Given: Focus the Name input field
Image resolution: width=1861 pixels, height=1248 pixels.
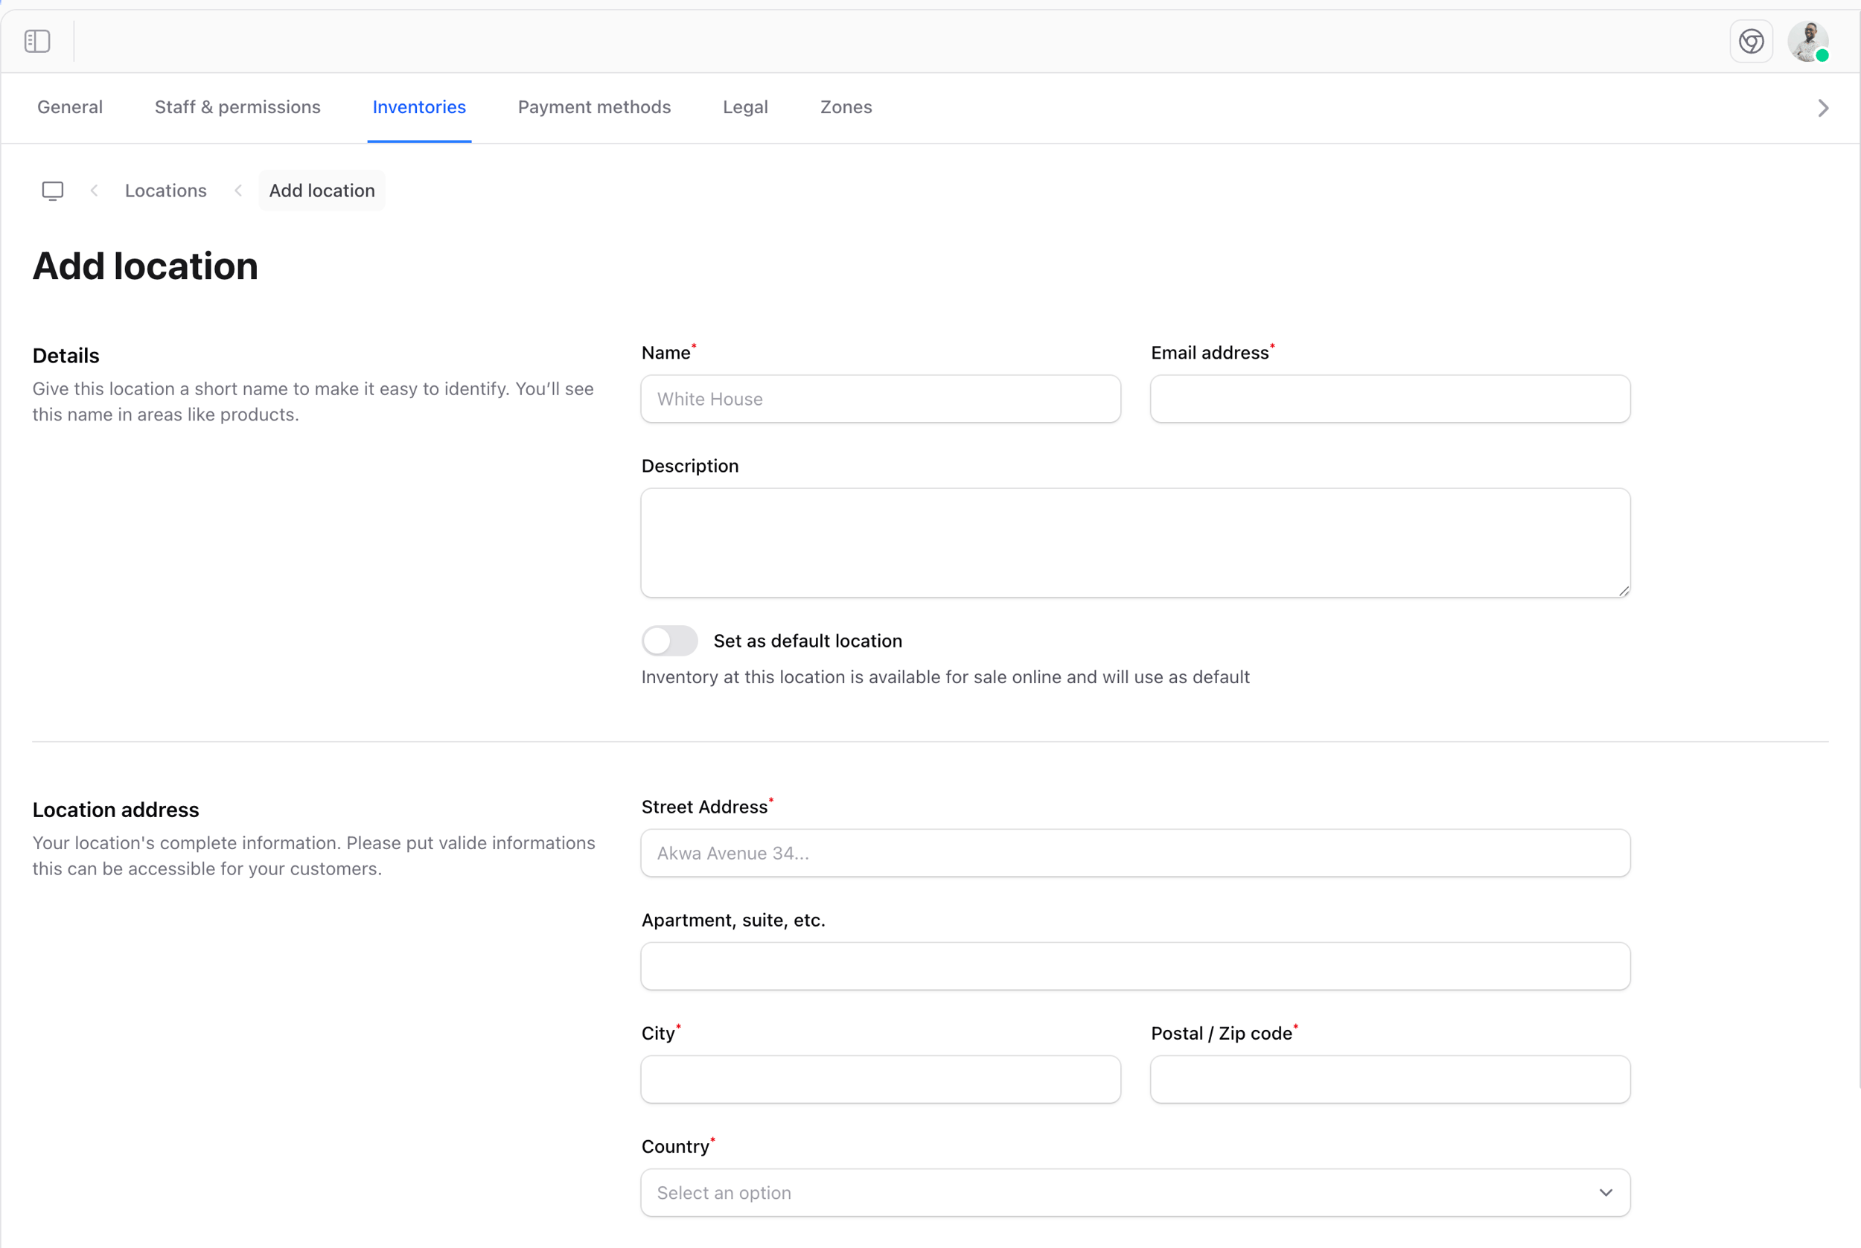Looking at the screenshot, I should [881, 399].
